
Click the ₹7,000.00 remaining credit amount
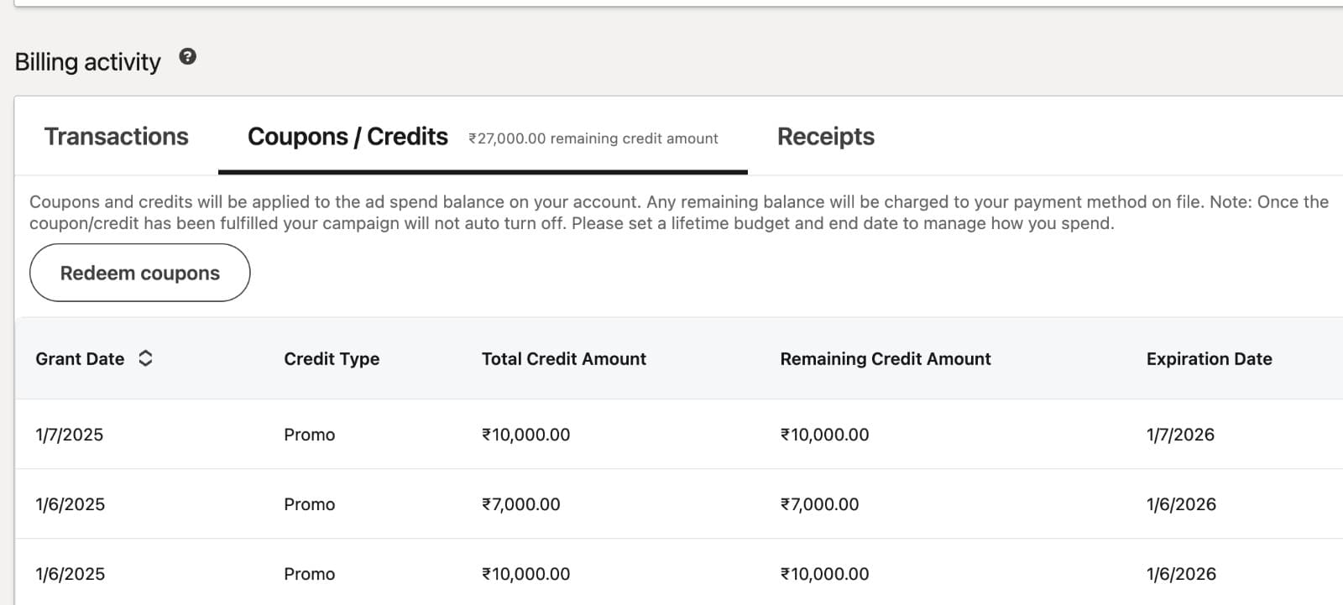pos(819,504)
